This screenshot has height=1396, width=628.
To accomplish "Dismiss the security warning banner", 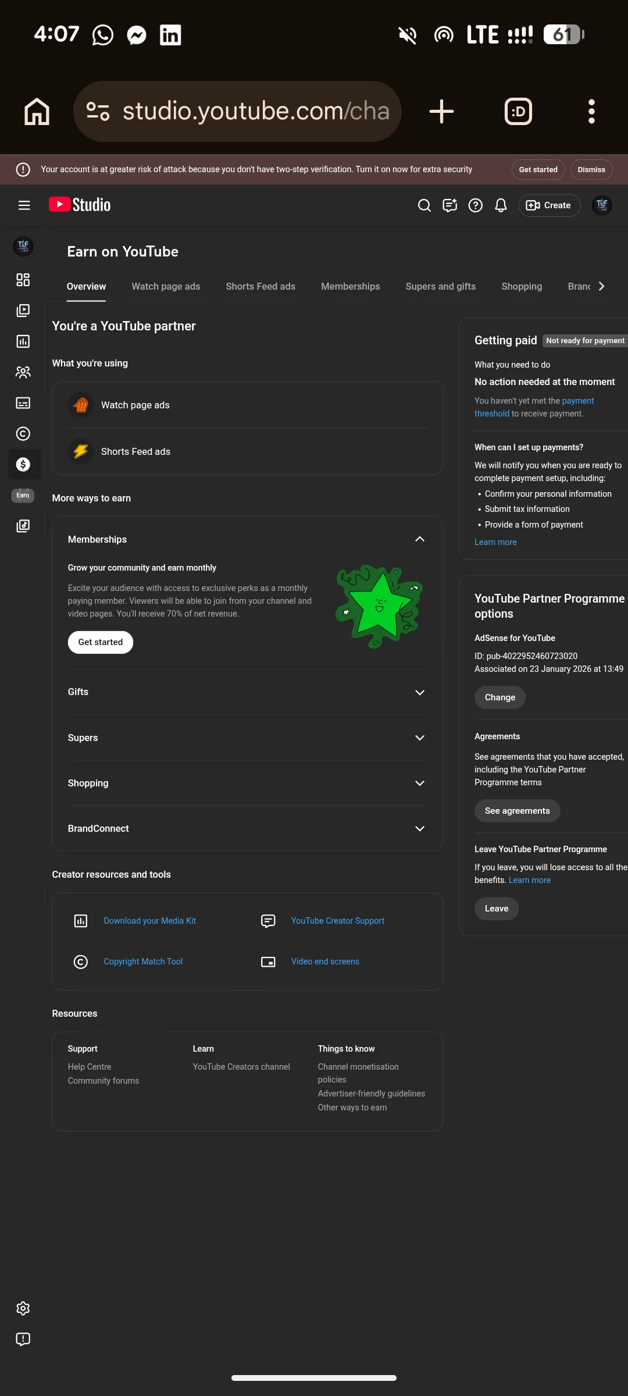I will 591,170.
